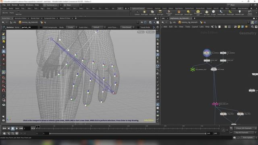Click the selected node with blue ring
This screenshot has height=145, width=258.
coord(207,53)
